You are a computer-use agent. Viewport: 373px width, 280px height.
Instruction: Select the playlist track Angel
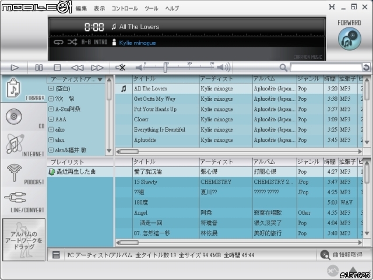coord(239,212)
